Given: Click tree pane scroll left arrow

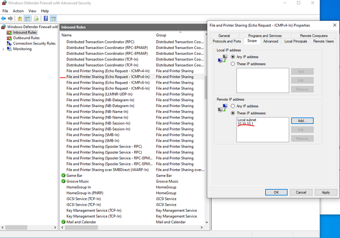Looking at the screenshot, I should 3,228.
